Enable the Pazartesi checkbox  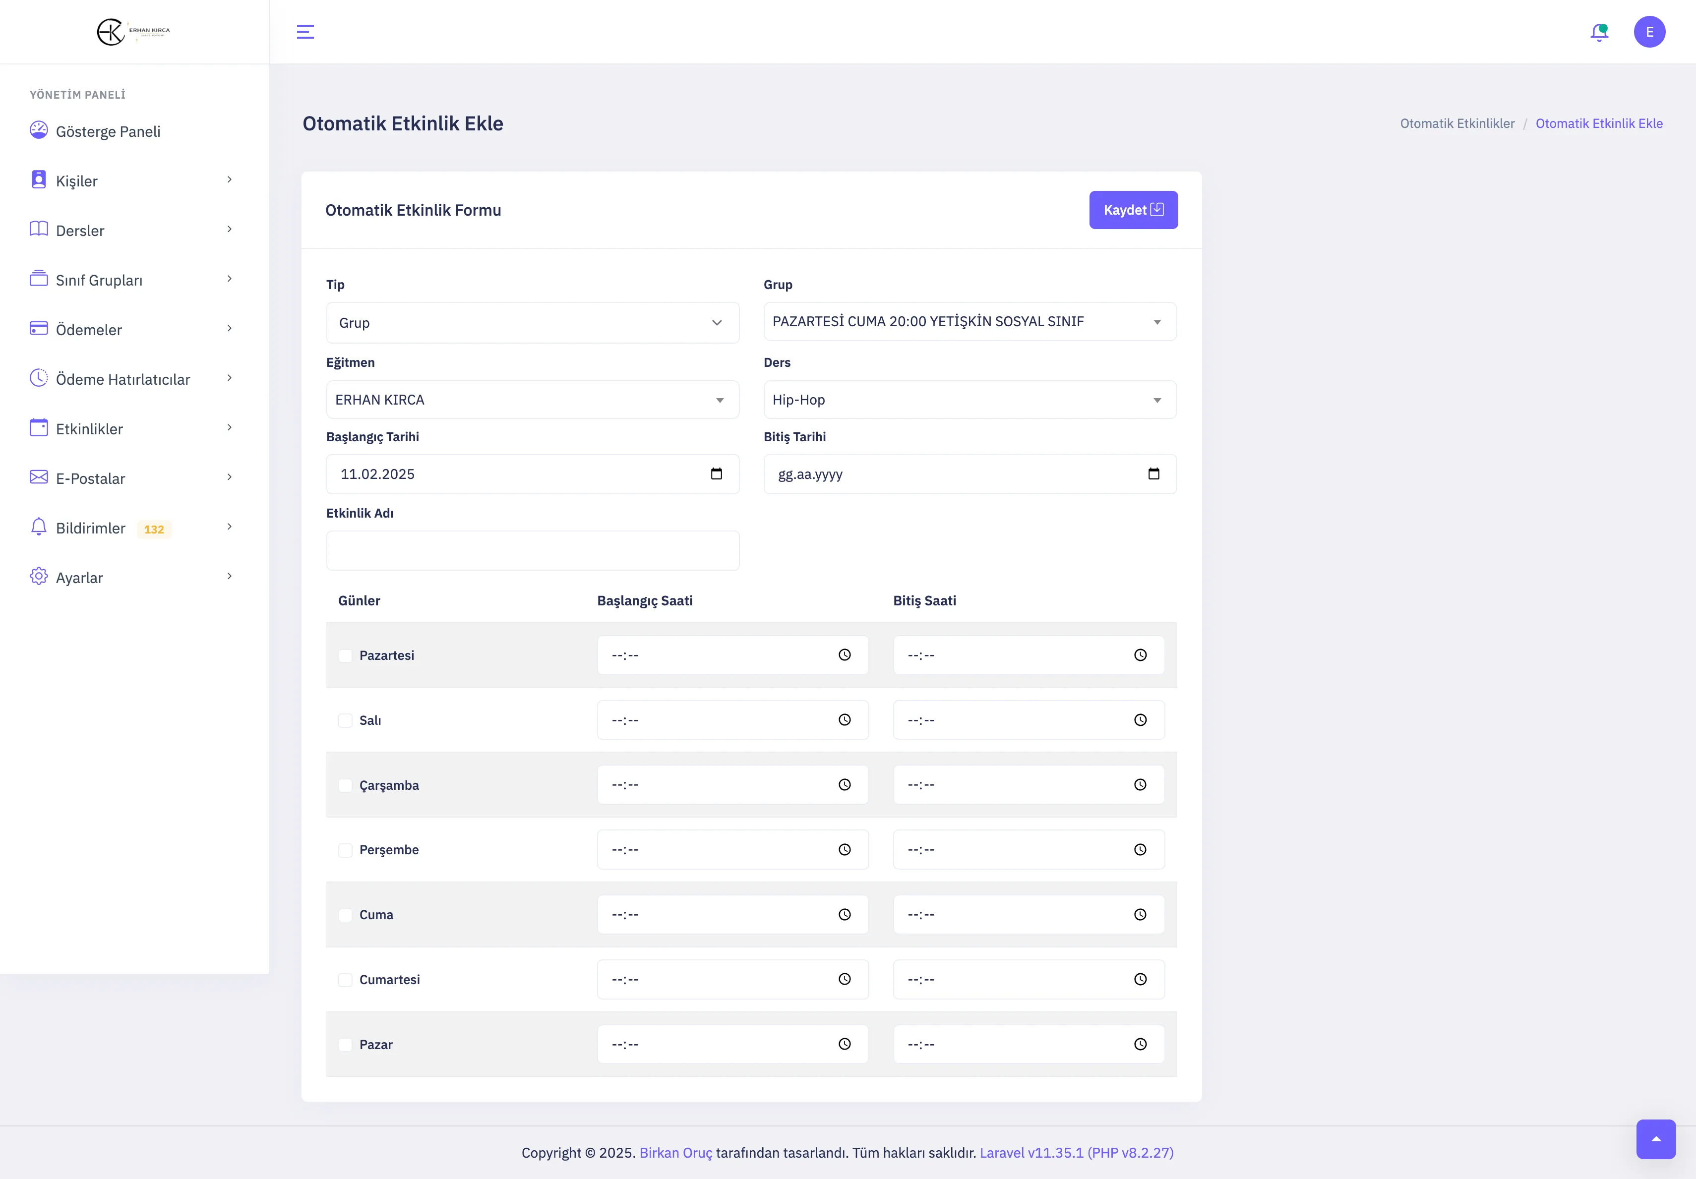345,656
